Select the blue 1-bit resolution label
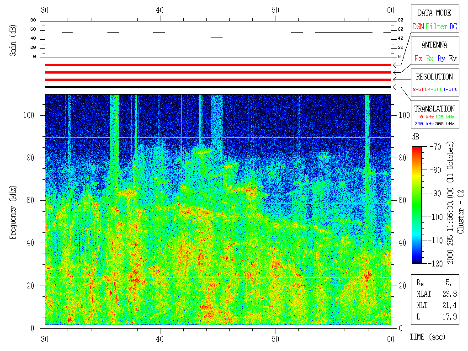Screen dimensions: 468x351 [450, 90]
